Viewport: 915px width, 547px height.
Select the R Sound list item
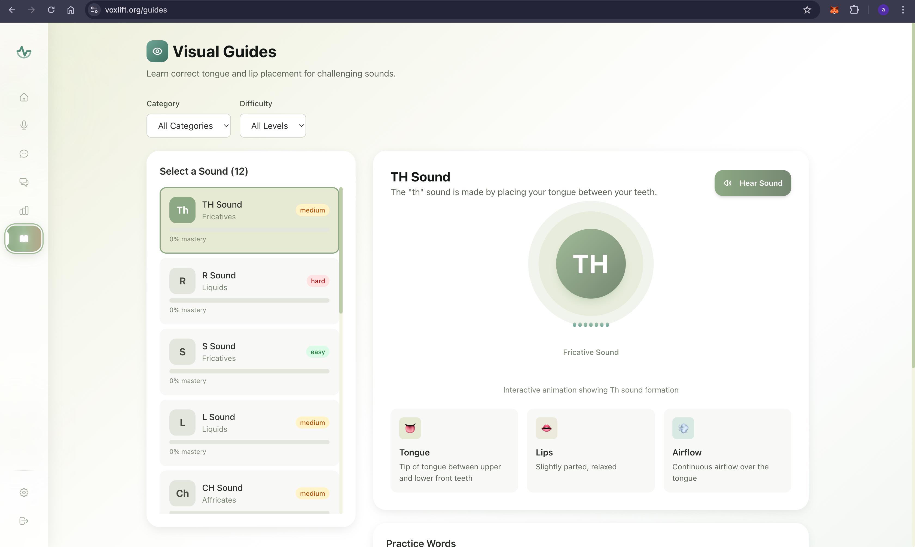[x=249, y=281]
